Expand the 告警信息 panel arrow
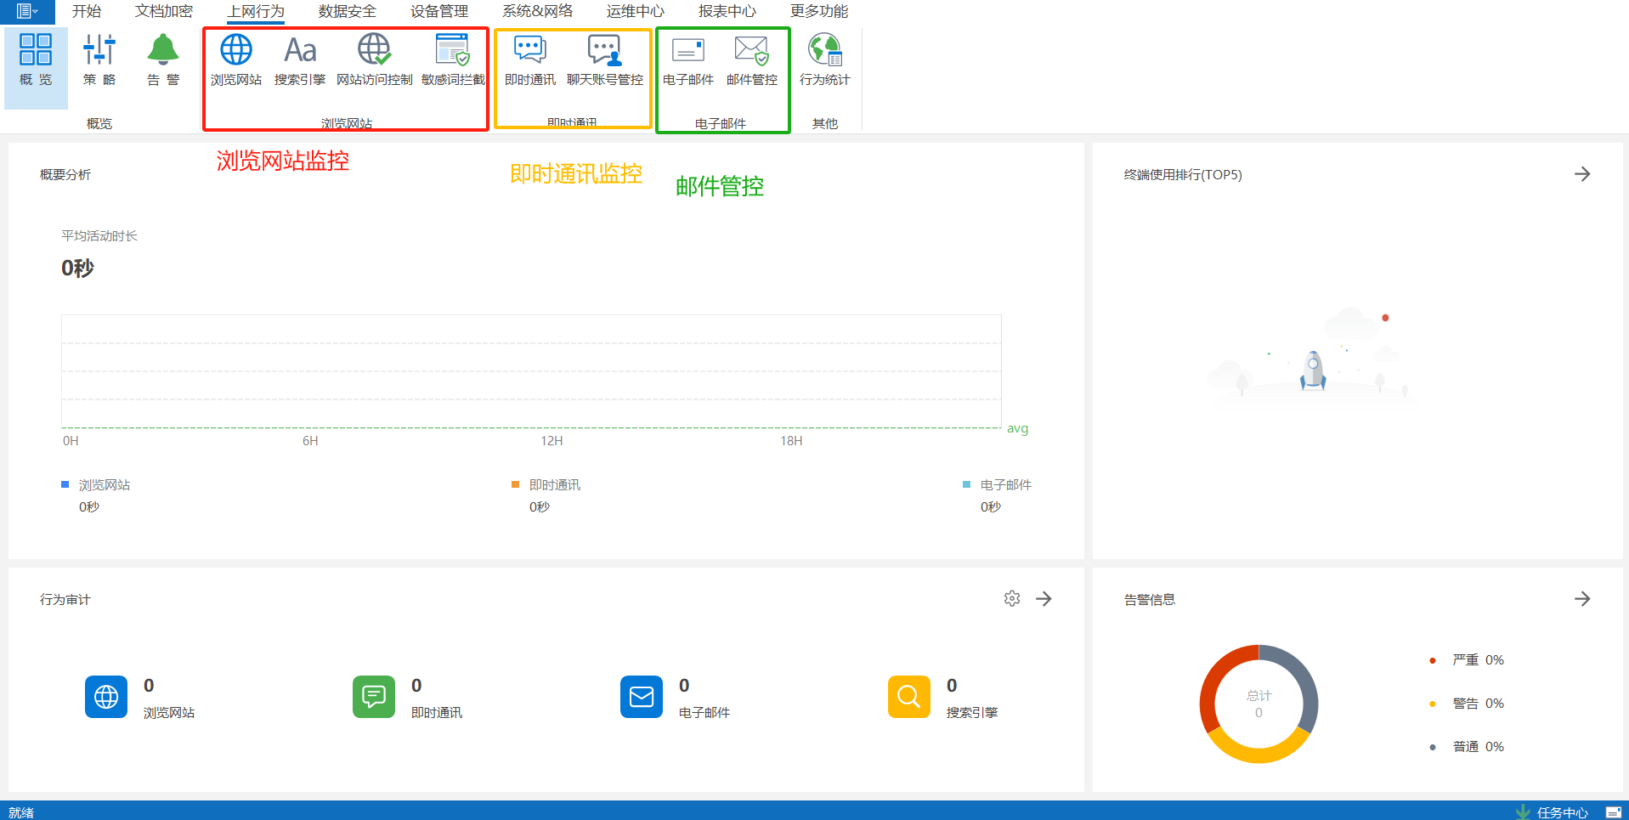Image resolution: width=1629 pixels, height=820 pixels. click(1581, 599)
